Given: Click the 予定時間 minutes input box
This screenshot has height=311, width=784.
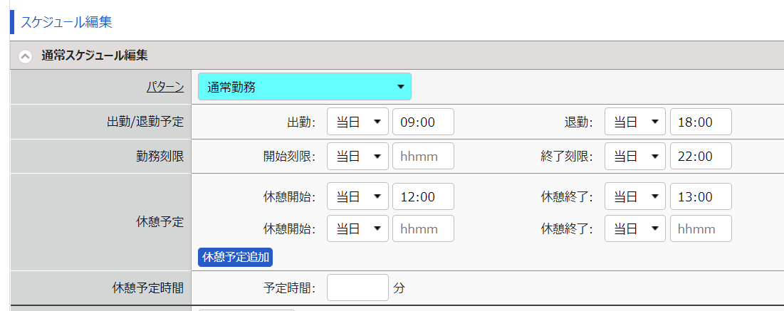Looking at the screenshot, I should coord(357,288).
